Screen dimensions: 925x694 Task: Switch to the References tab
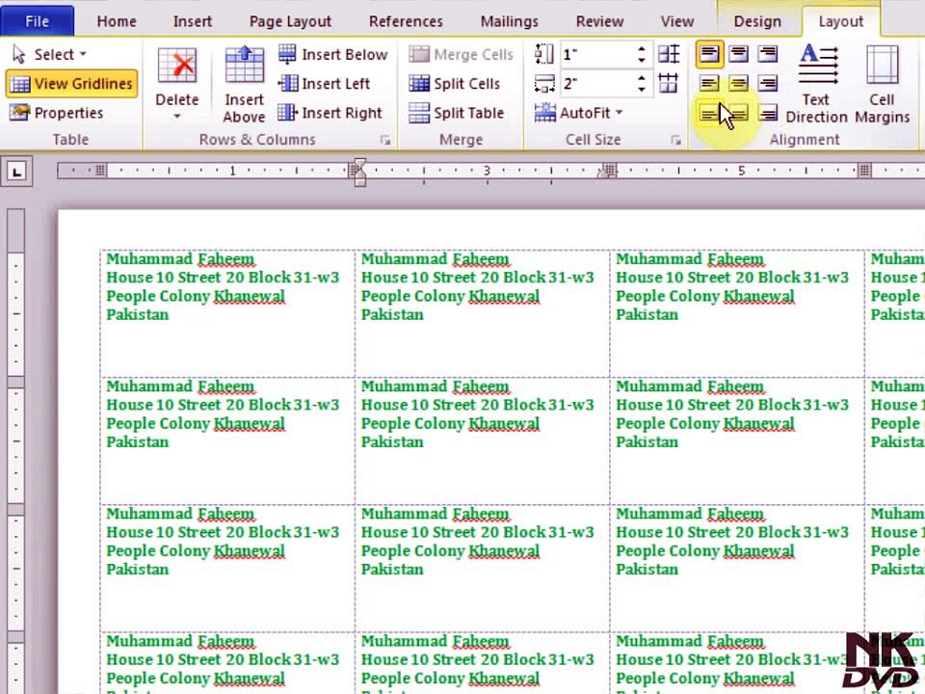click(x=406, y=21)
